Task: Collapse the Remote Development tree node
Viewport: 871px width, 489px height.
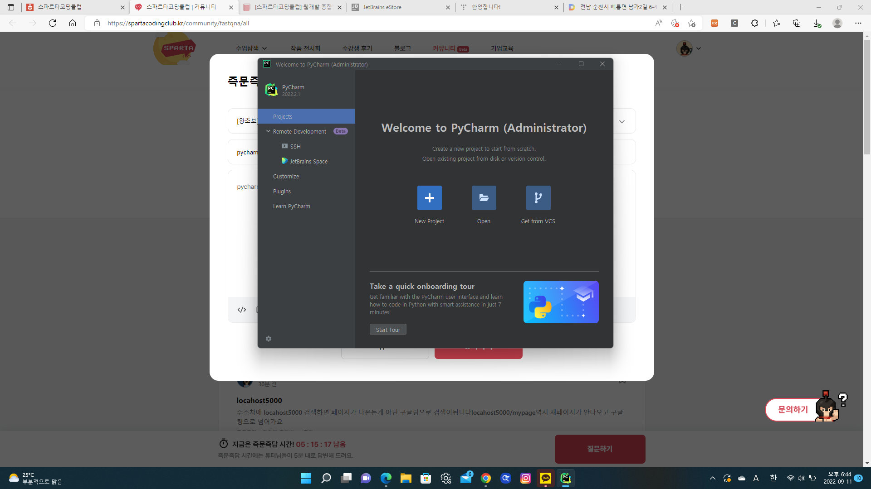Action: click(268, 131)
